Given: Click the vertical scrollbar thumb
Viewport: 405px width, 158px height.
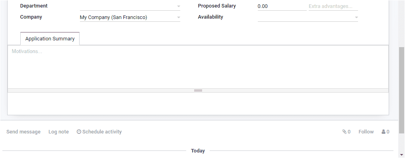Looking at the screenshot, I should (402, 90).
